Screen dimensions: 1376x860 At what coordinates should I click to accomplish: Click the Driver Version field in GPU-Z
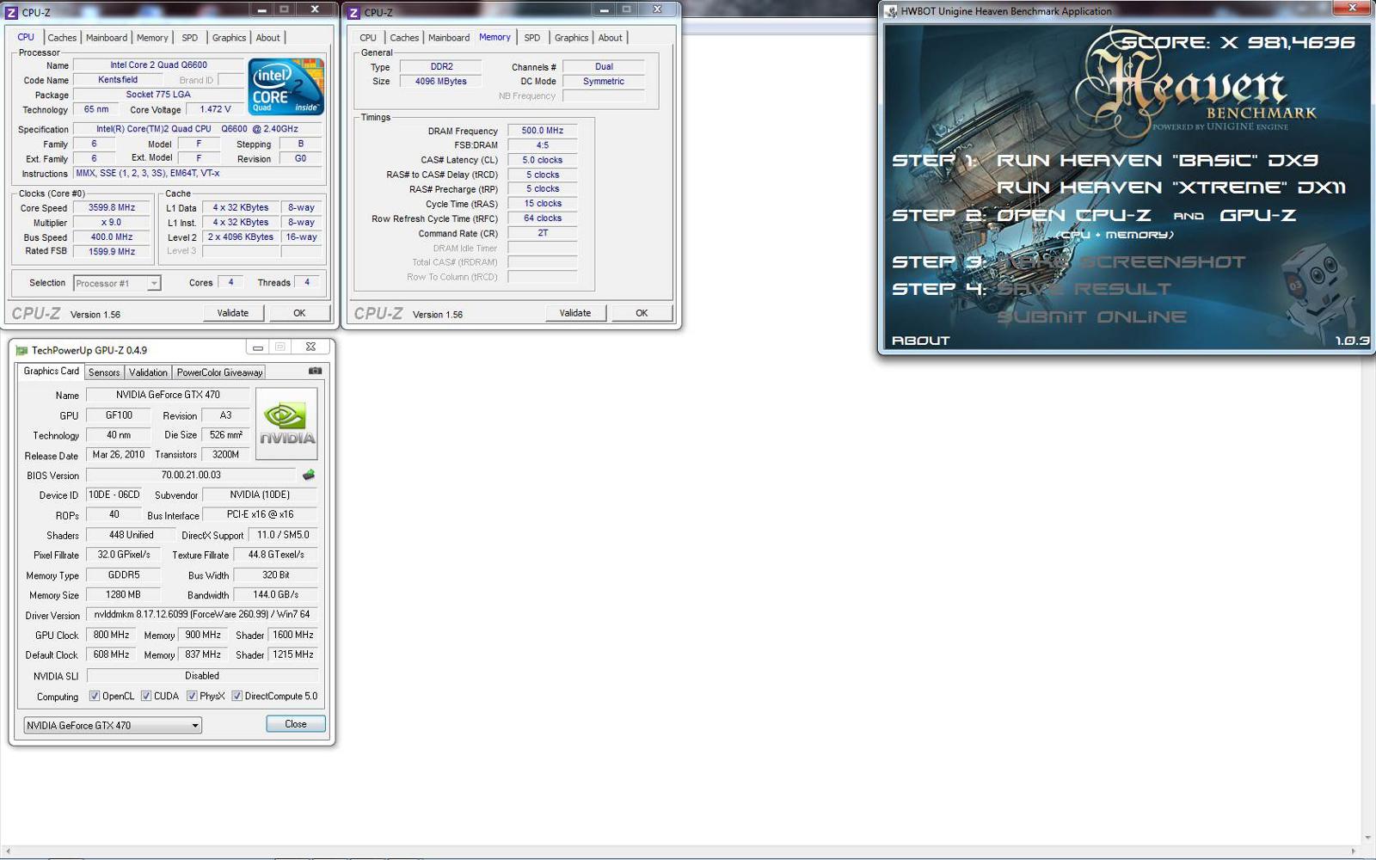click(x=201, y=615)
